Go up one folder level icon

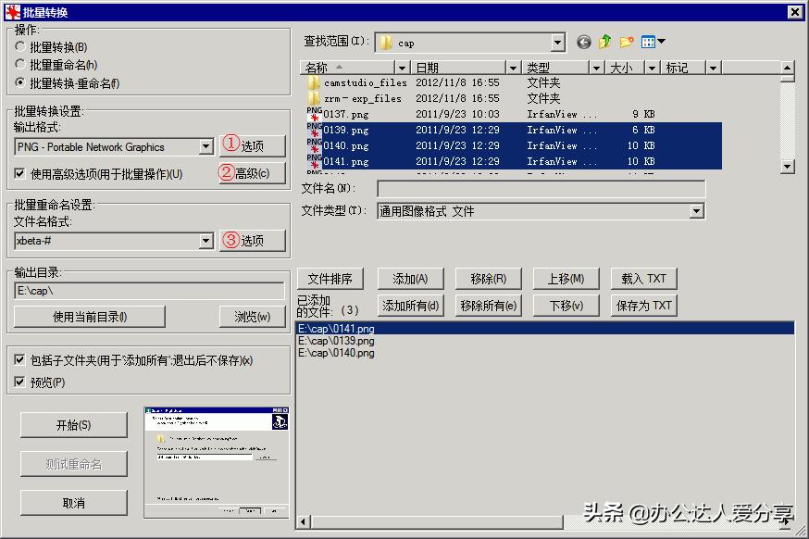604,42
